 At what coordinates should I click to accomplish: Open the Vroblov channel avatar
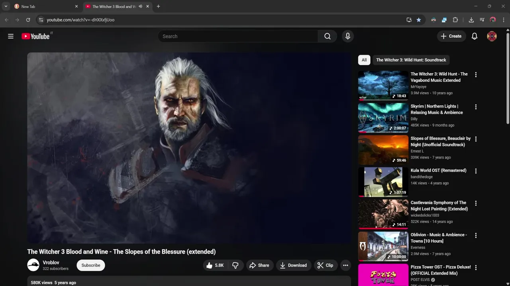(33, 265)
